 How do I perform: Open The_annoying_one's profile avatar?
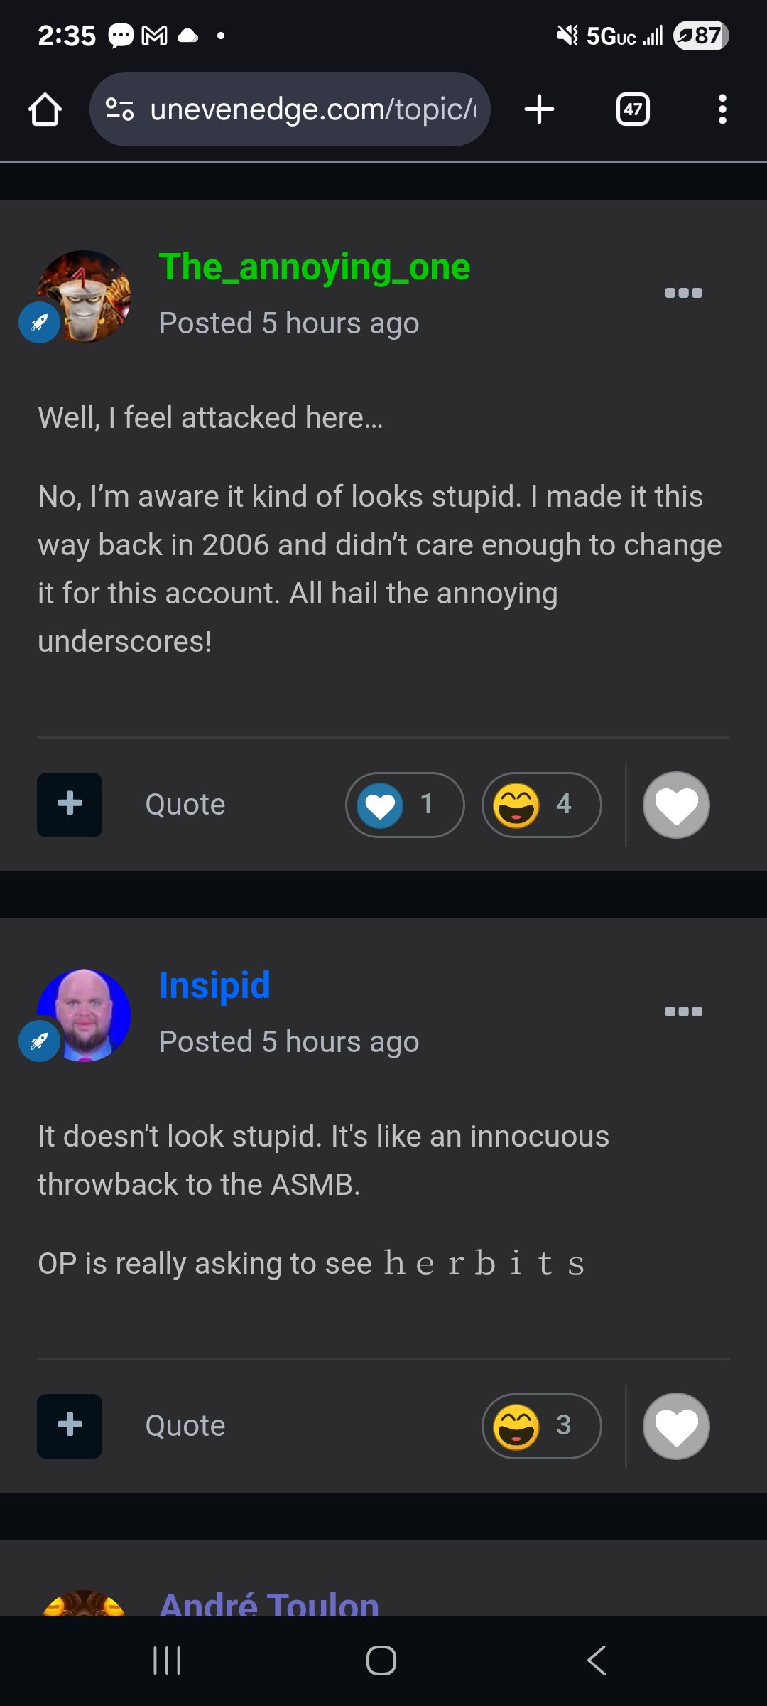(84, 296)
